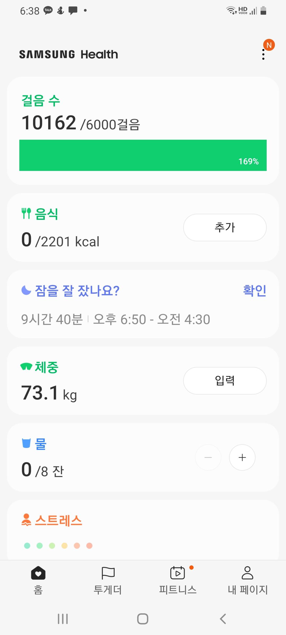This screenshot has height=635, width=286.
Task: Tap the green step count progress bar
Action: (143, 155)
